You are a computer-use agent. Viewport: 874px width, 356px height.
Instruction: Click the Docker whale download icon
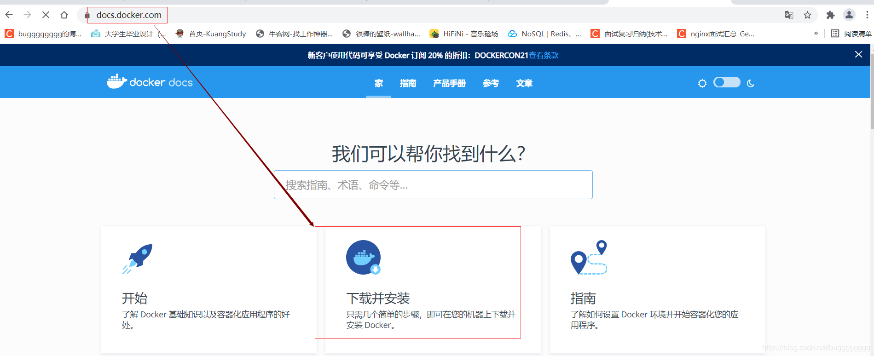[364, 258]
